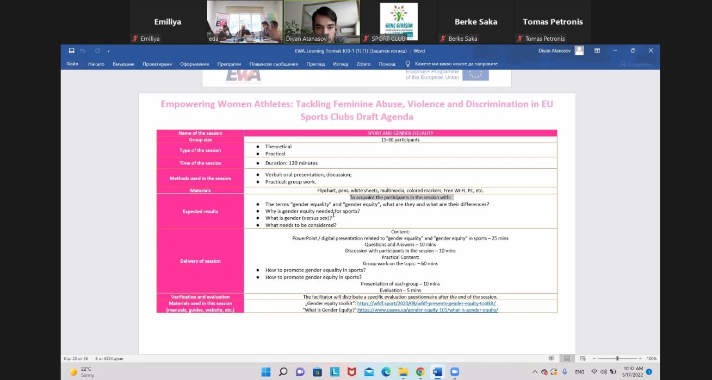712x380 pixels.
Task: Open the ENG language input selector
Action: click(x=580, y=372)
